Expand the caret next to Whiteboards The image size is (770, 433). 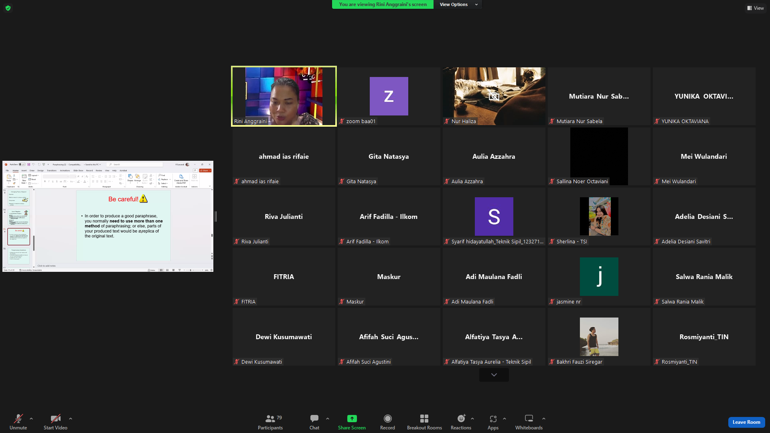pos(544,419)
